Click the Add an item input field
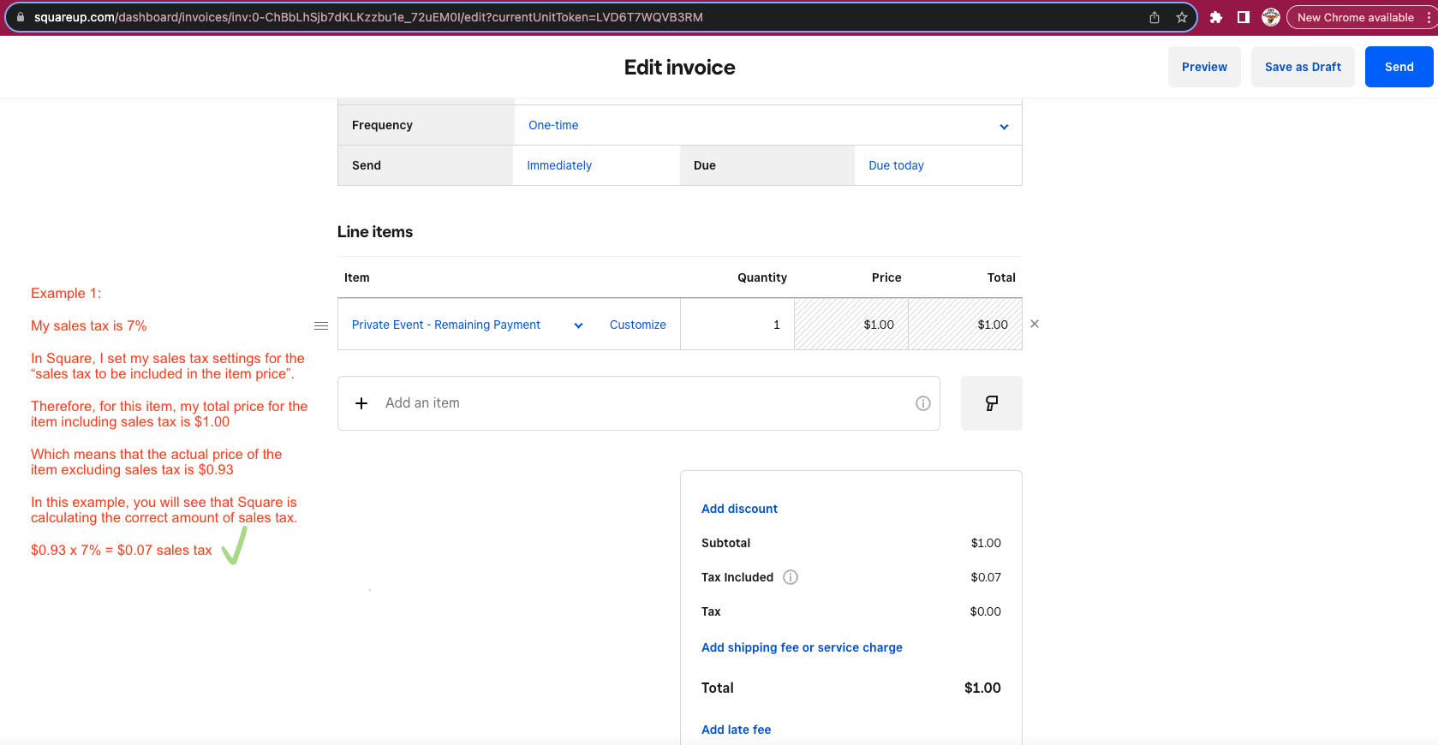This screenshot has width=1438, height=745. 639,403
